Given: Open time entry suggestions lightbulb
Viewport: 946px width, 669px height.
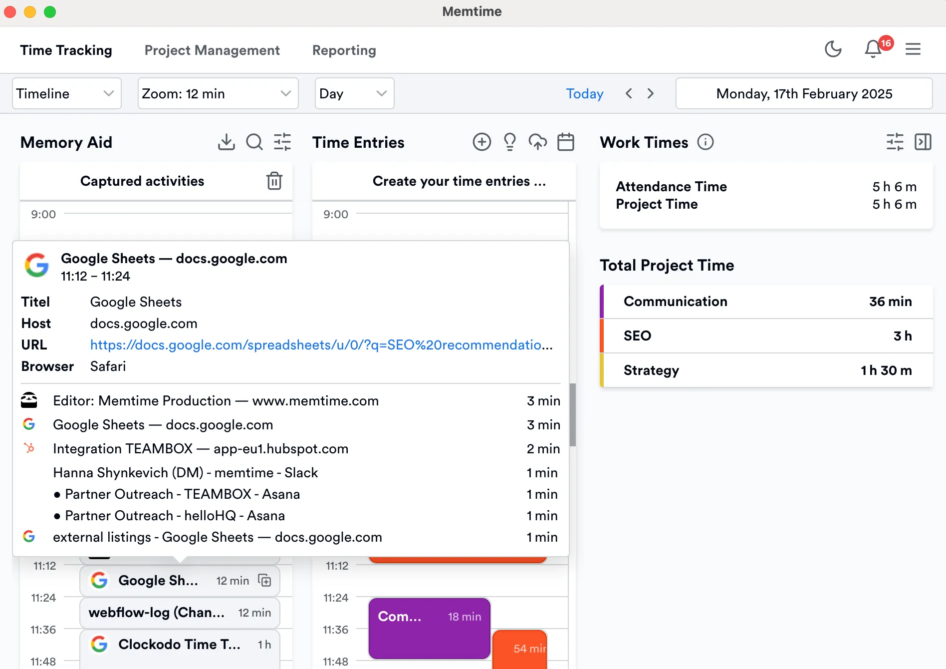Looking at the screenshot, I should pyautogui.click(x=509, y=142).
